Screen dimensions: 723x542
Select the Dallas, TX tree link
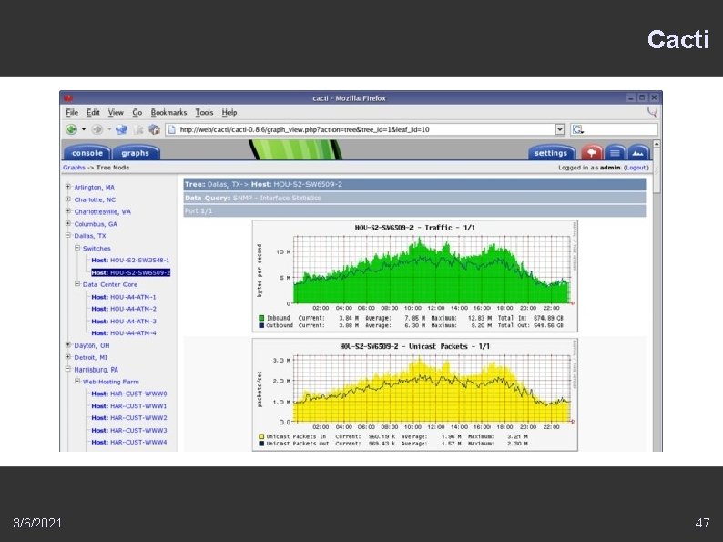[90, 236]
